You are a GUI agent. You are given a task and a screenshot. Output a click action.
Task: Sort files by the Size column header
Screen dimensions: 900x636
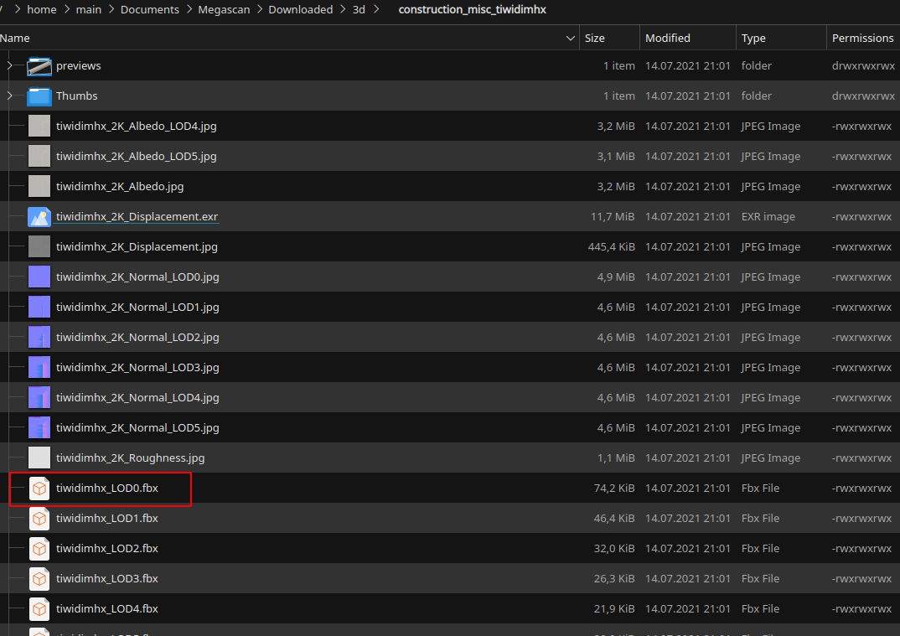pos(596,38)
